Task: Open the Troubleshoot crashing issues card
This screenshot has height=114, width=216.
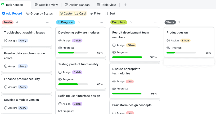Action: click(25, 33)
